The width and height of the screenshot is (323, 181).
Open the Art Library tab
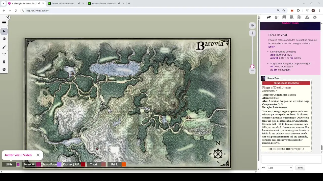[x=277, y=17]
